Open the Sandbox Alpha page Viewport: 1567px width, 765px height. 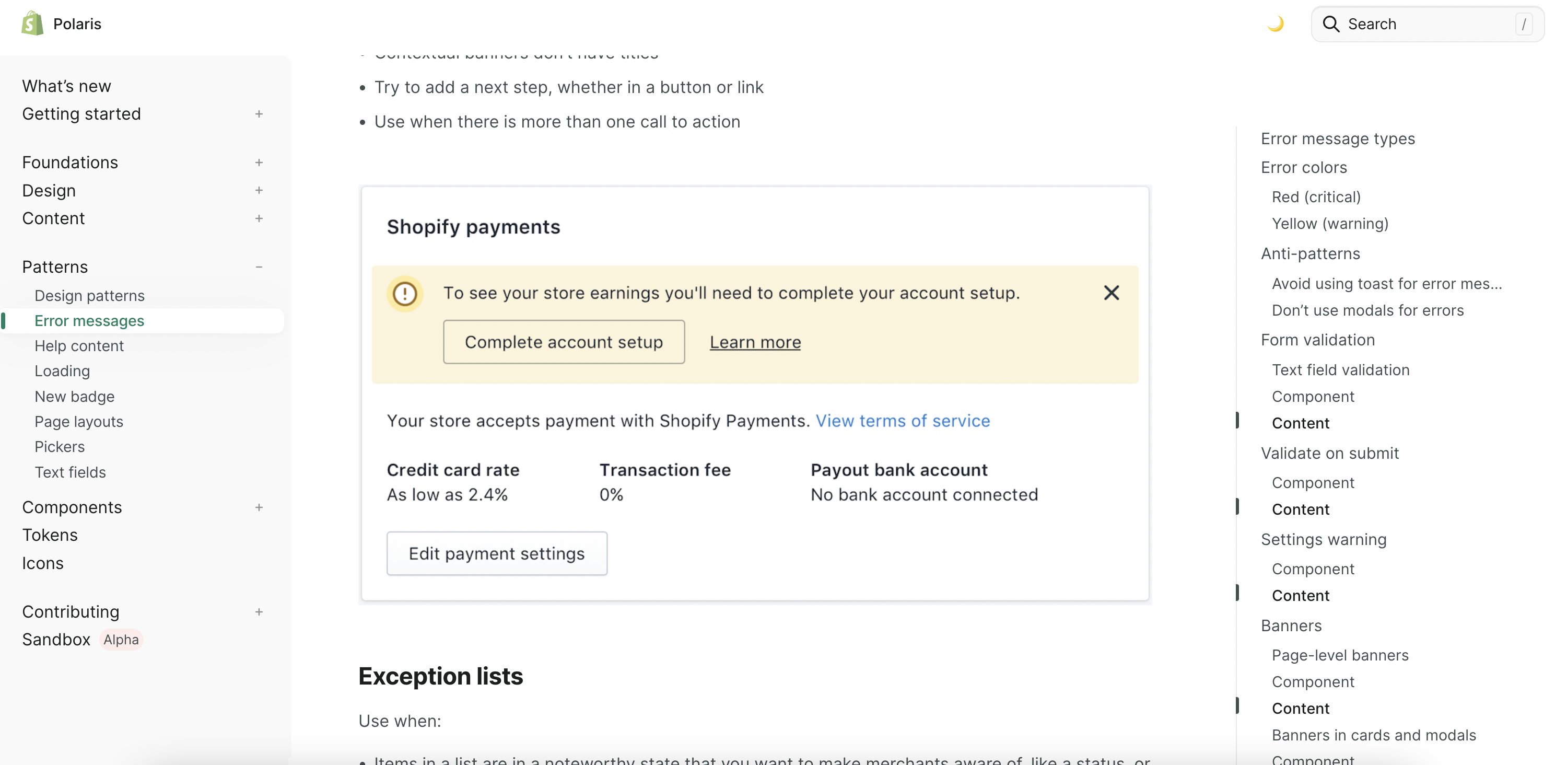pyautogui.click(x=56, y=640)
